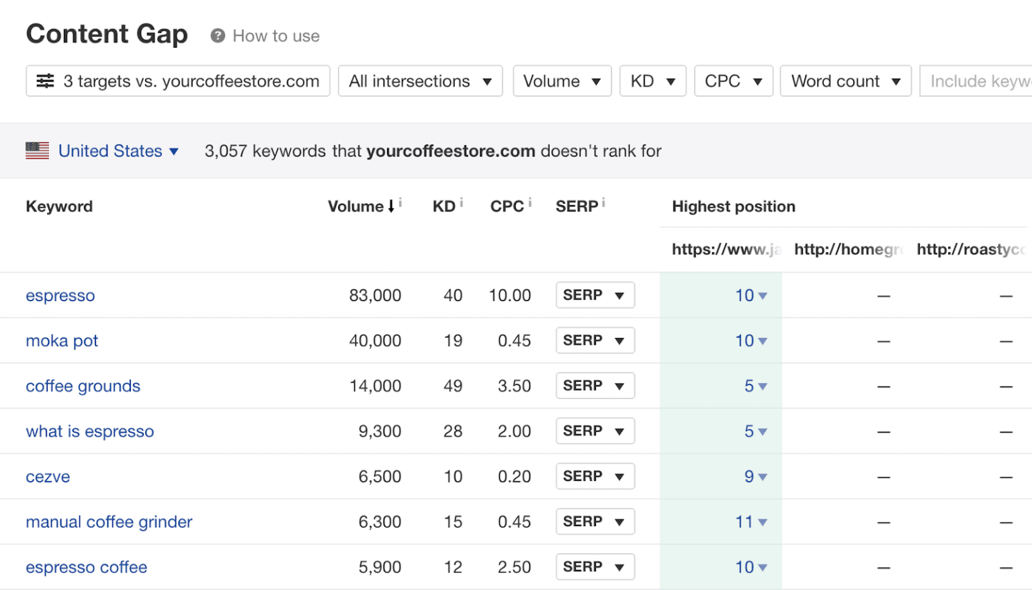This screenshot has width=1032, height=590.
Task: Open the moka pot keyword link
Action: coord(62,341)
